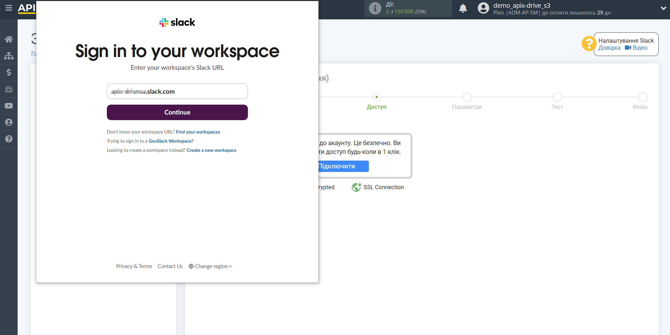
Task: Select the Параметри step marker
Action: [467, 97]
